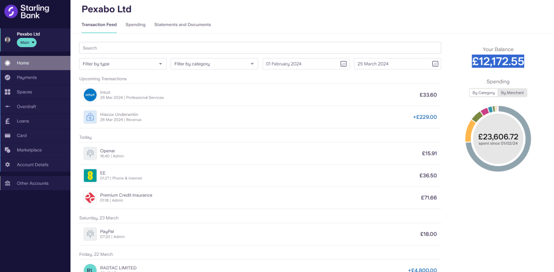This screenshot has height=272, width=554.
Task: Click the PayPal admin gear icon
Action: click(90, 234)
